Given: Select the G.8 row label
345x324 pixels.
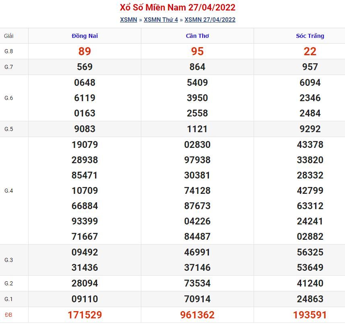Looking at the screenshot, I should (8, 51).
